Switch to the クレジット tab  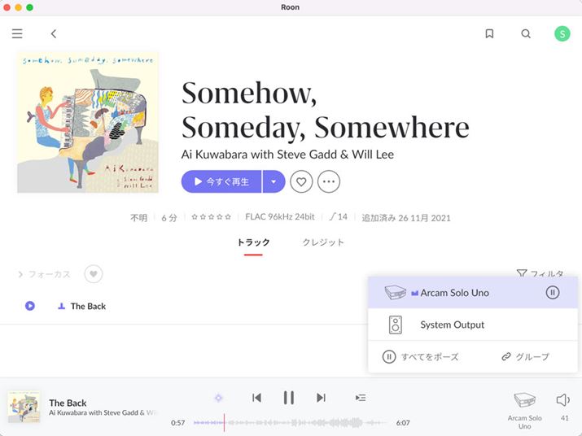point(323,242)
